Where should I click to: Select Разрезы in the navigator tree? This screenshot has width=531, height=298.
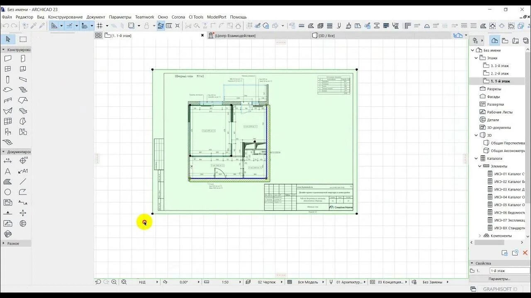(494, 89)
